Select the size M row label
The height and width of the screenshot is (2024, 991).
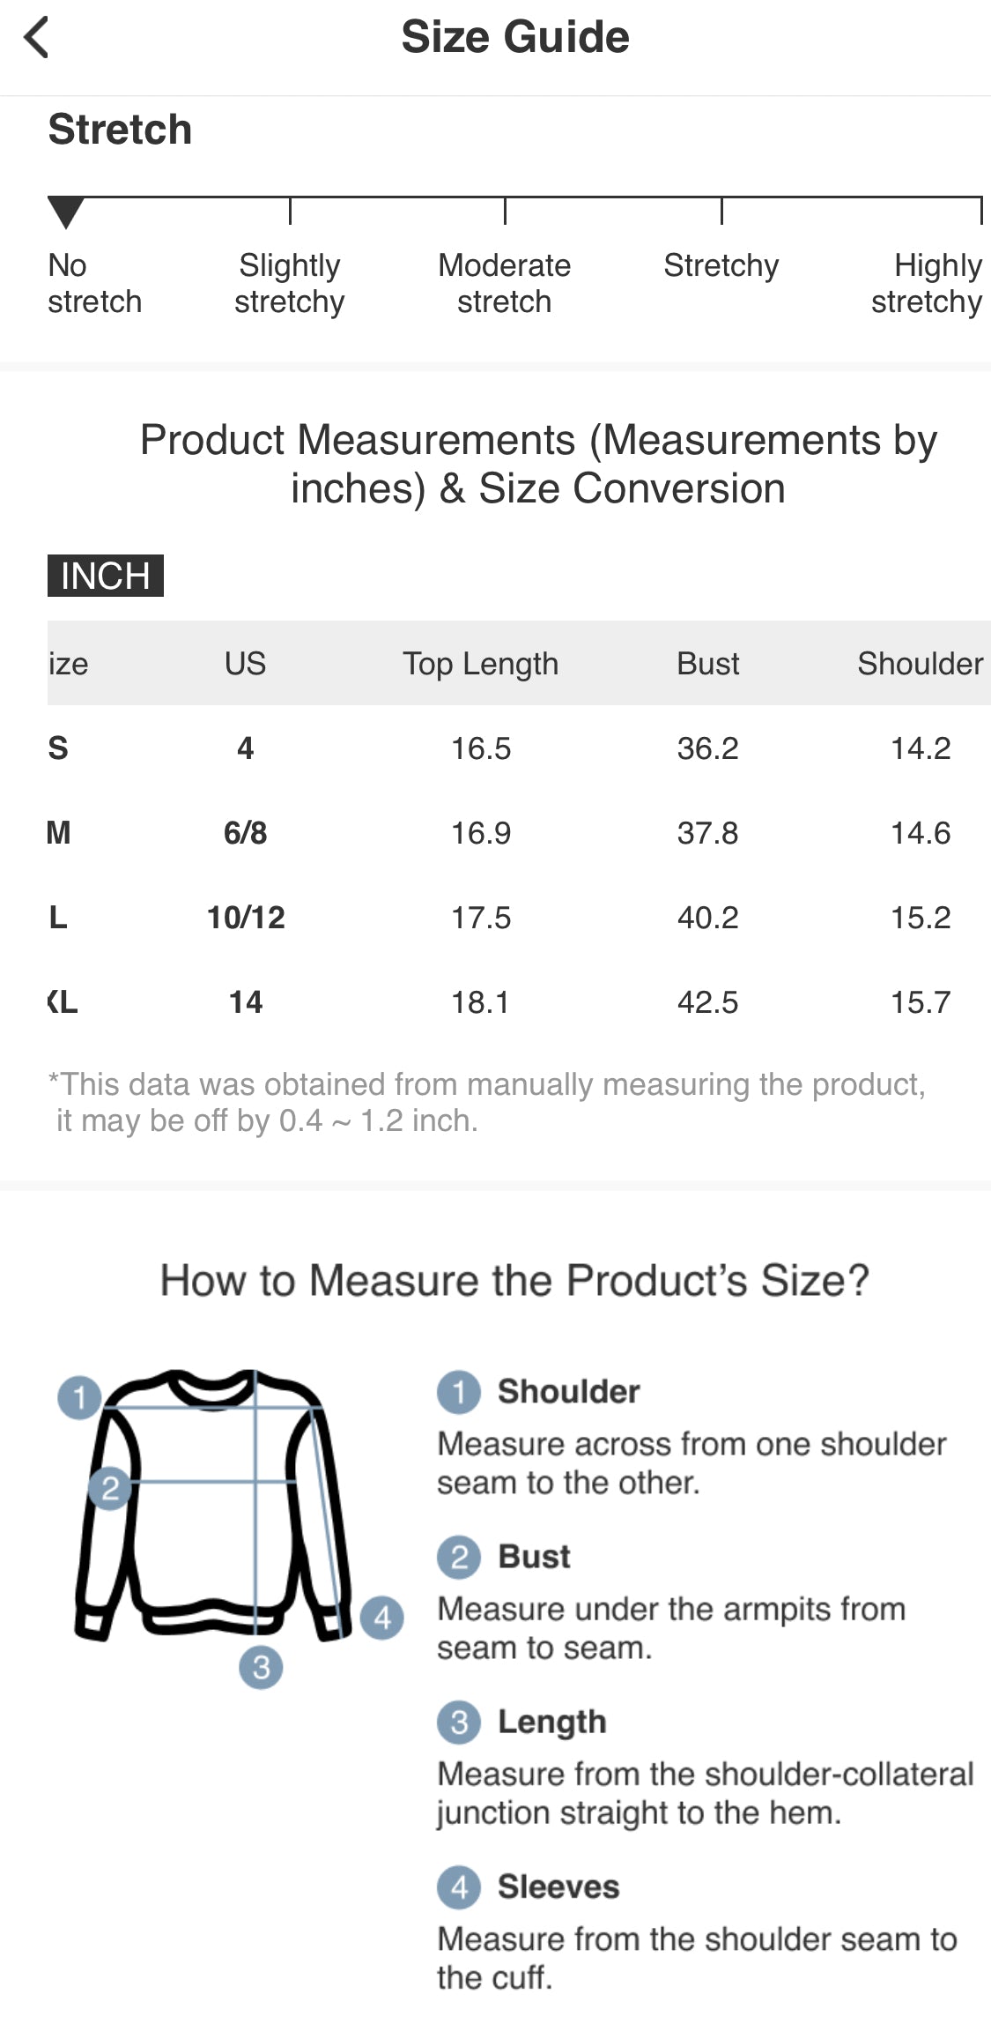point(58,833)
